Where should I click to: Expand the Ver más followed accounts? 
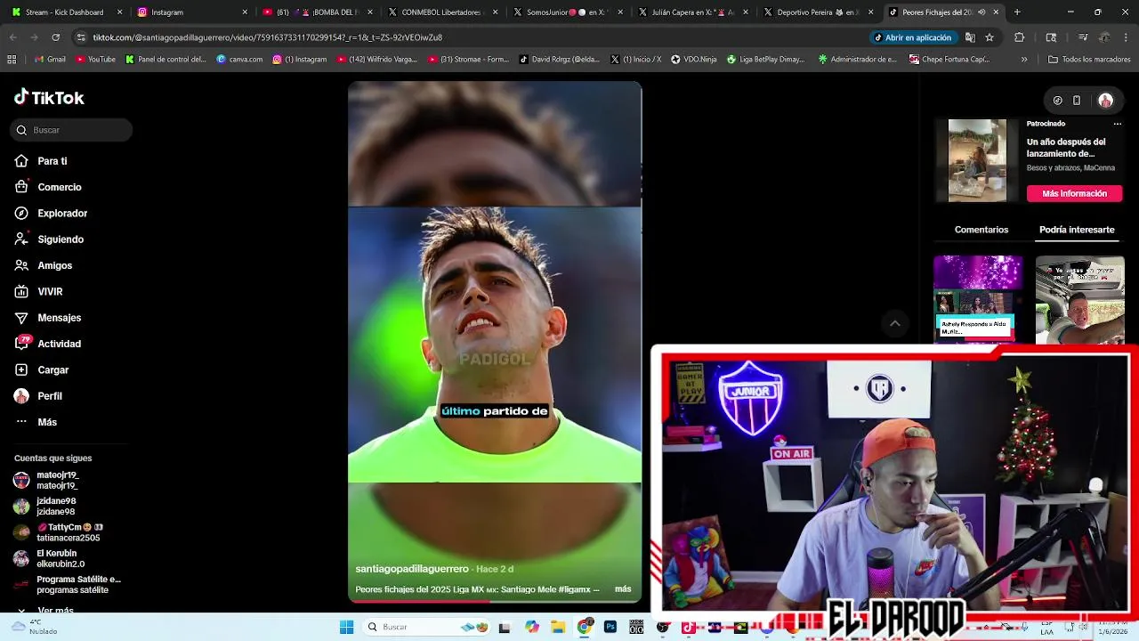[x=46, y=611]
